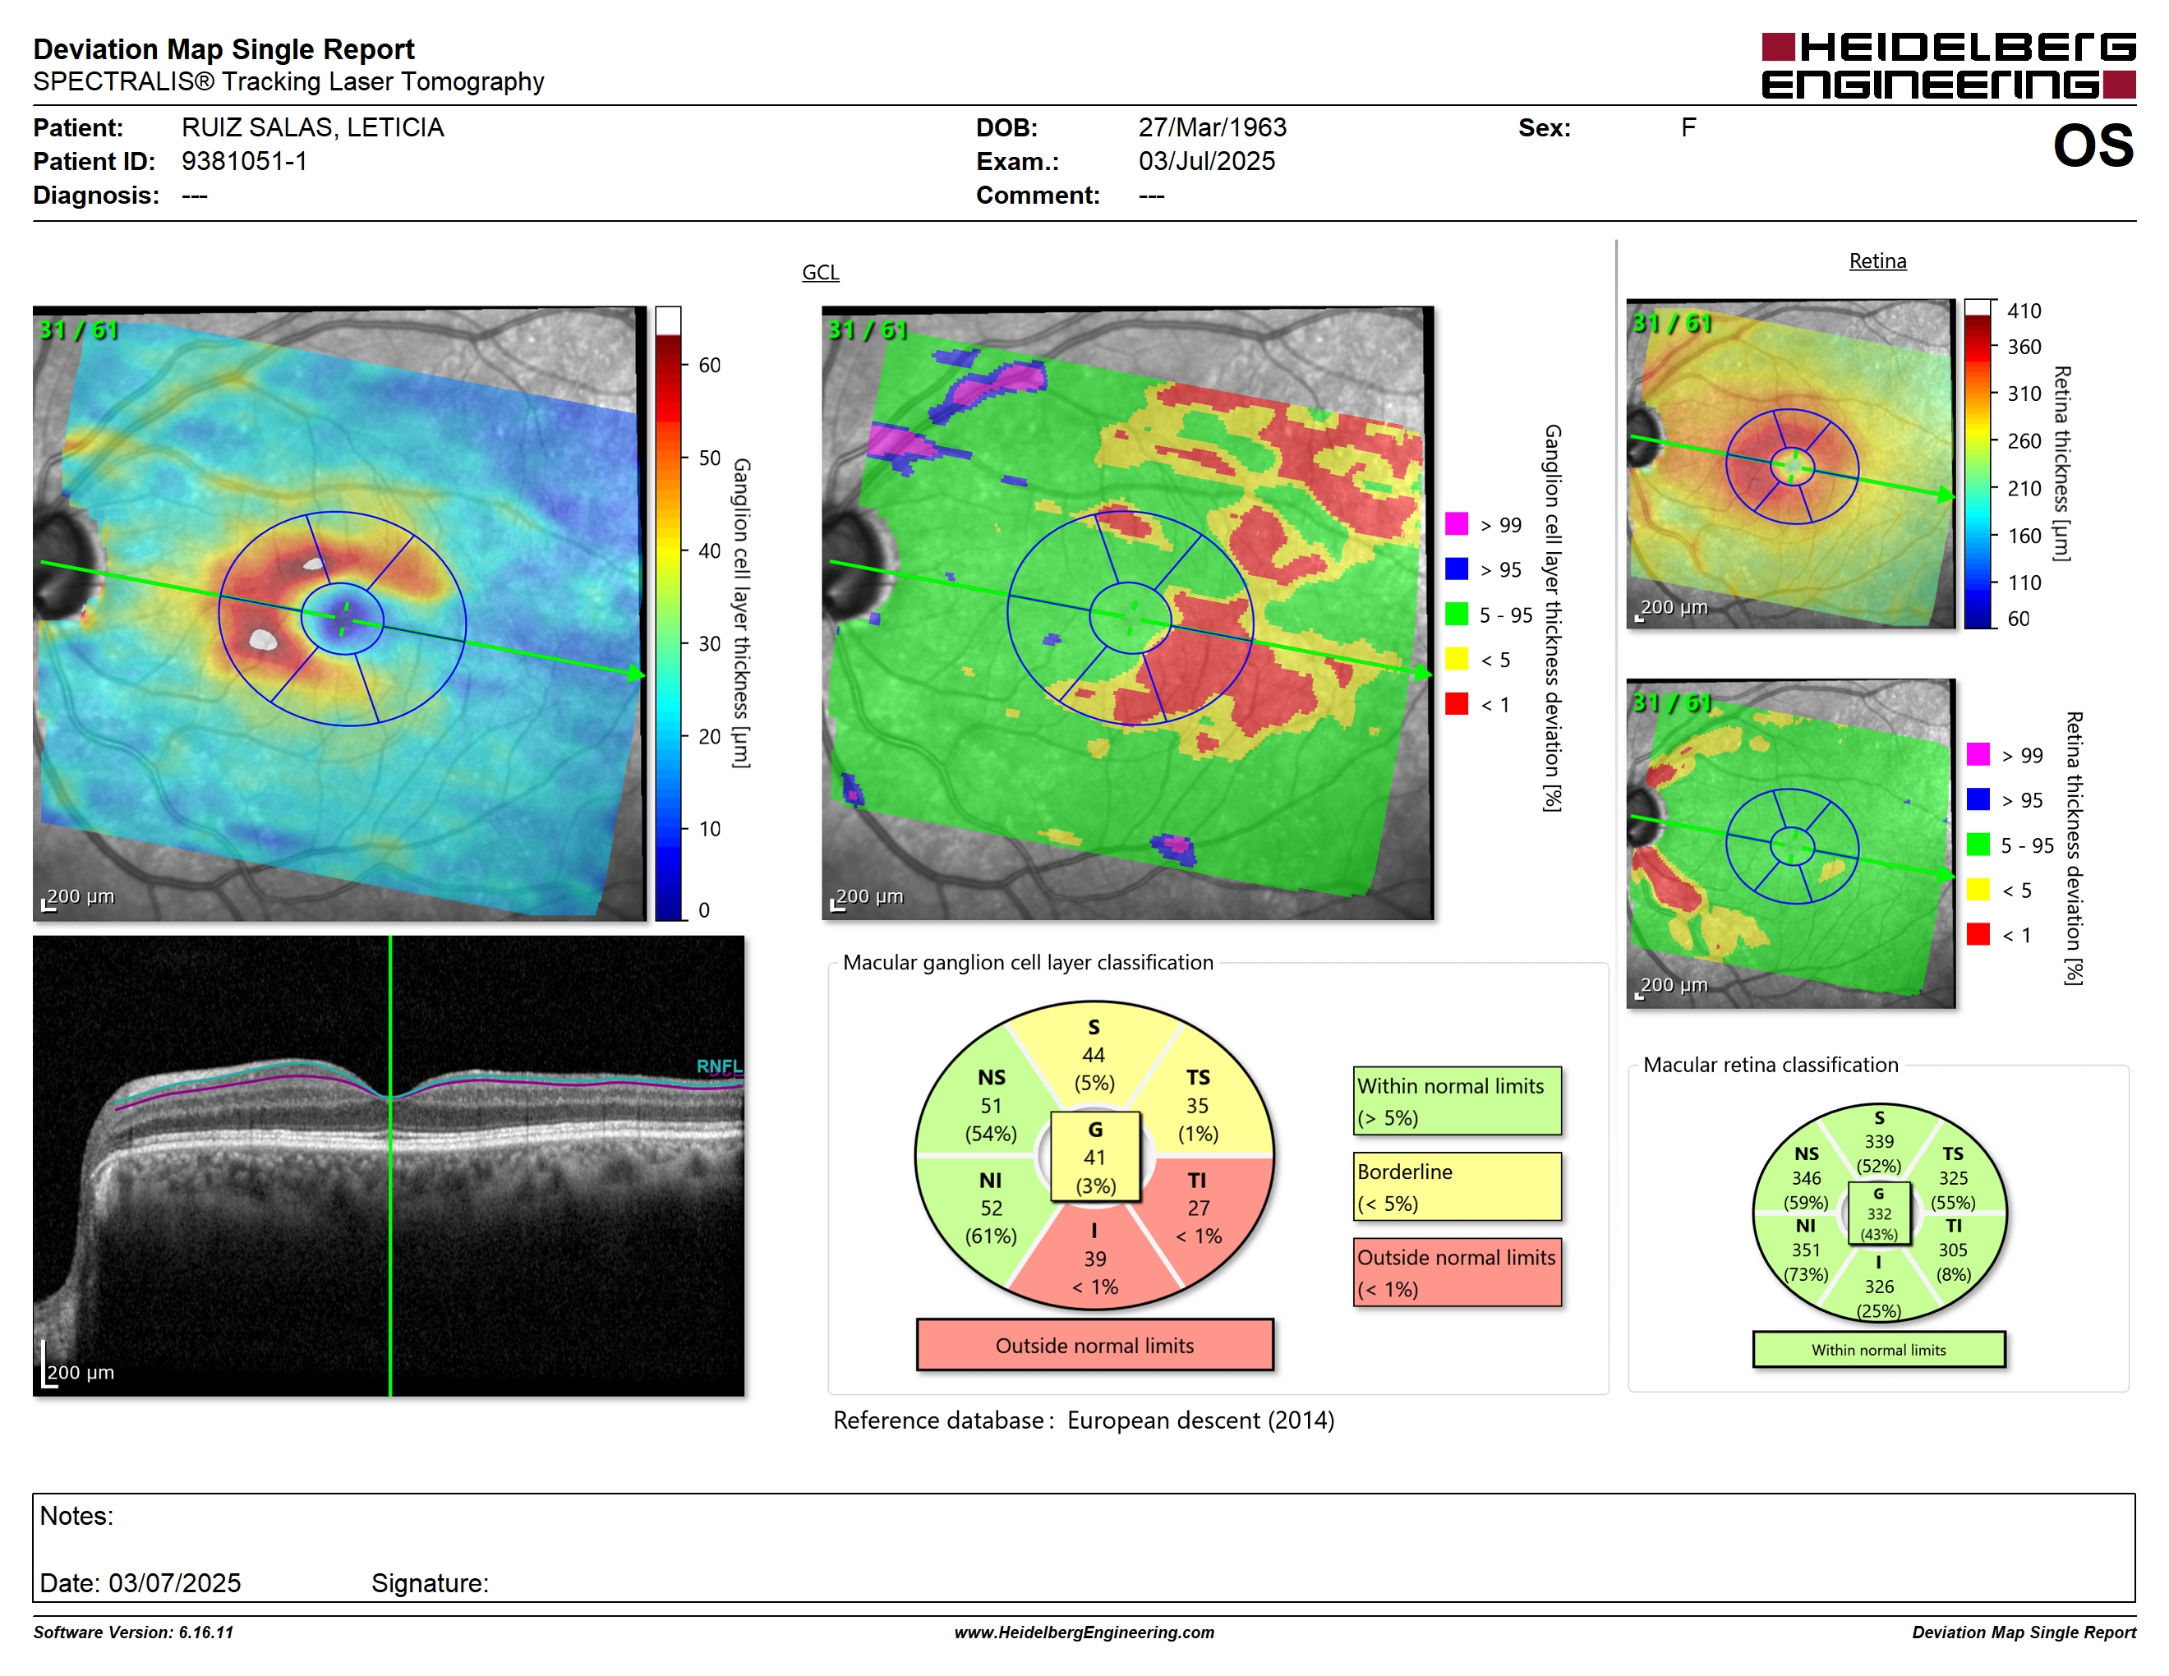This screenshot has height=1676, width=2169.
Task: Click the Macular ganglion cell layer classification heading
Action: point(1028,962)
